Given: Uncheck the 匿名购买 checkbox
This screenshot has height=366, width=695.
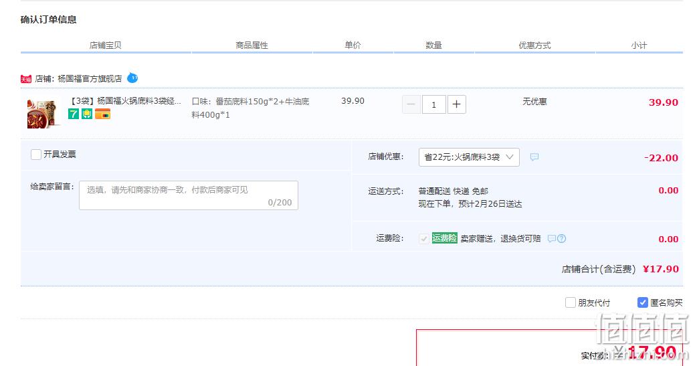Looking at the screenshot, I should pyautogui.click(x=643, y=302).
